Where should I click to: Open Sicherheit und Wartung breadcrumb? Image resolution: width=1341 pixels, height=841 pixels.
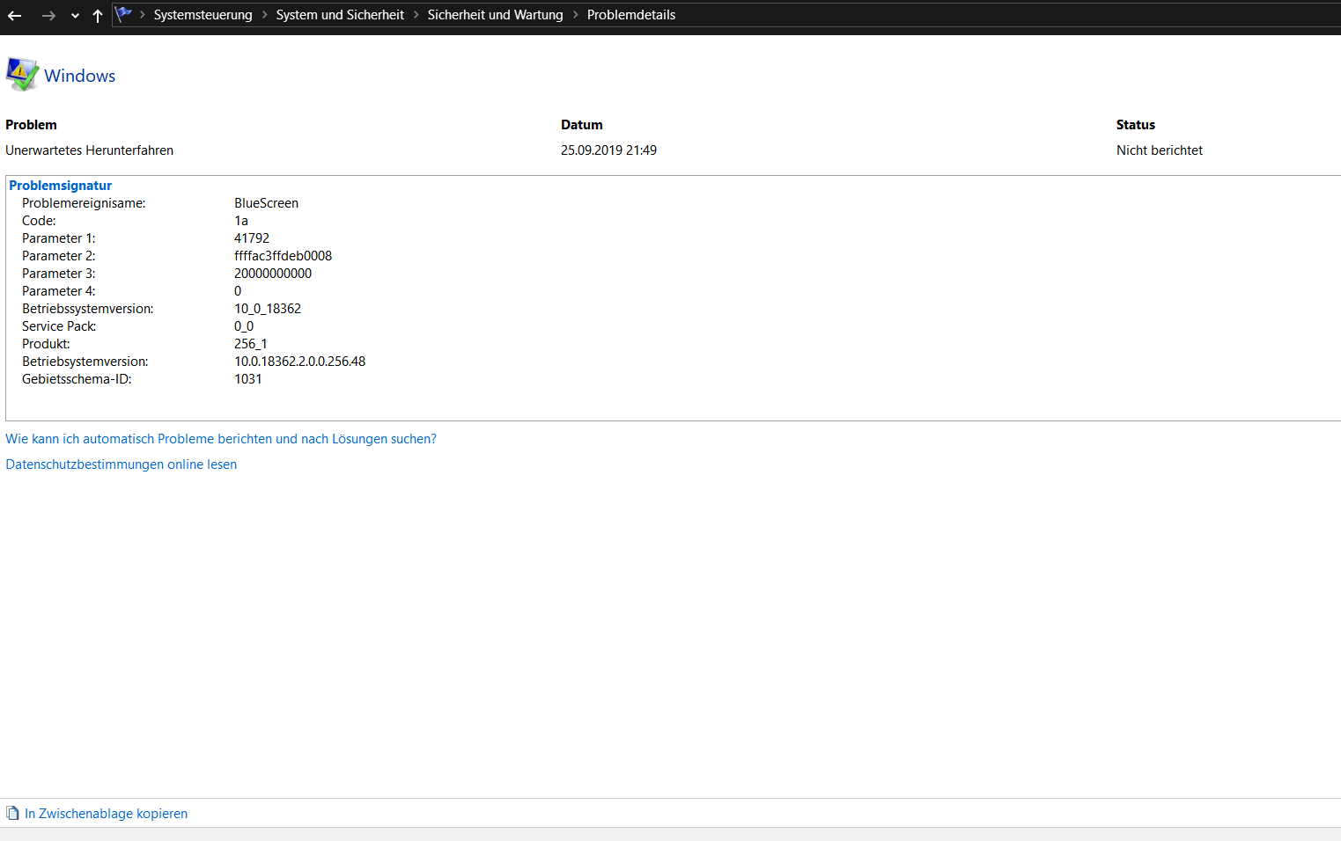495,15
